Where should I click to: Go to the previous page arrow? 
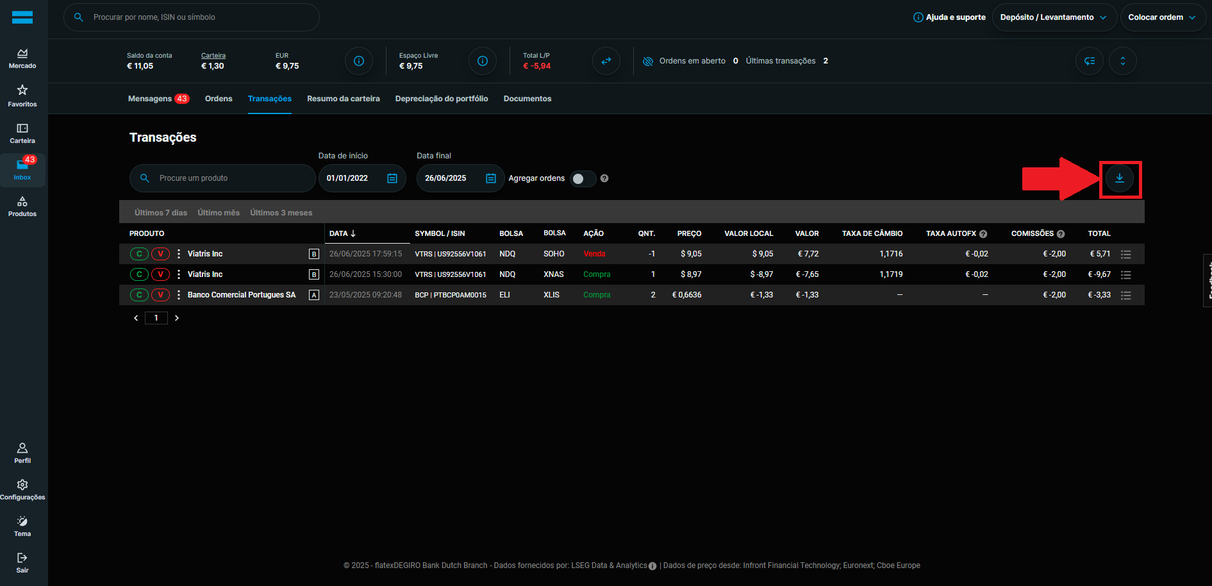[x=136, y=318]
